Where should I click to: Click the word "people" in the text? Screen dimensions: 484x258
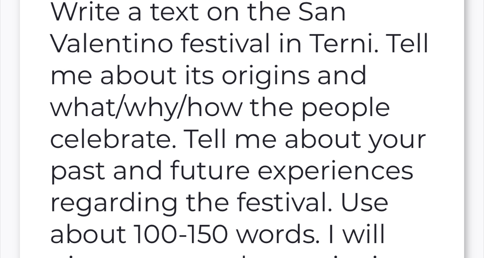[x=346, y=108]
